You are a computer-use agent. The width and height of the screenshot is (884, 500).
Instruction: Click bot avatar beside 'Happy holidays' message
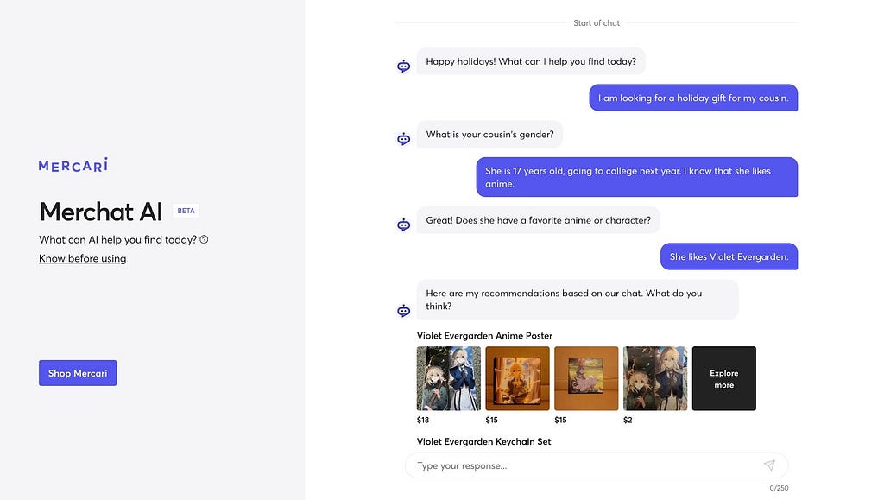pos(404,66)
